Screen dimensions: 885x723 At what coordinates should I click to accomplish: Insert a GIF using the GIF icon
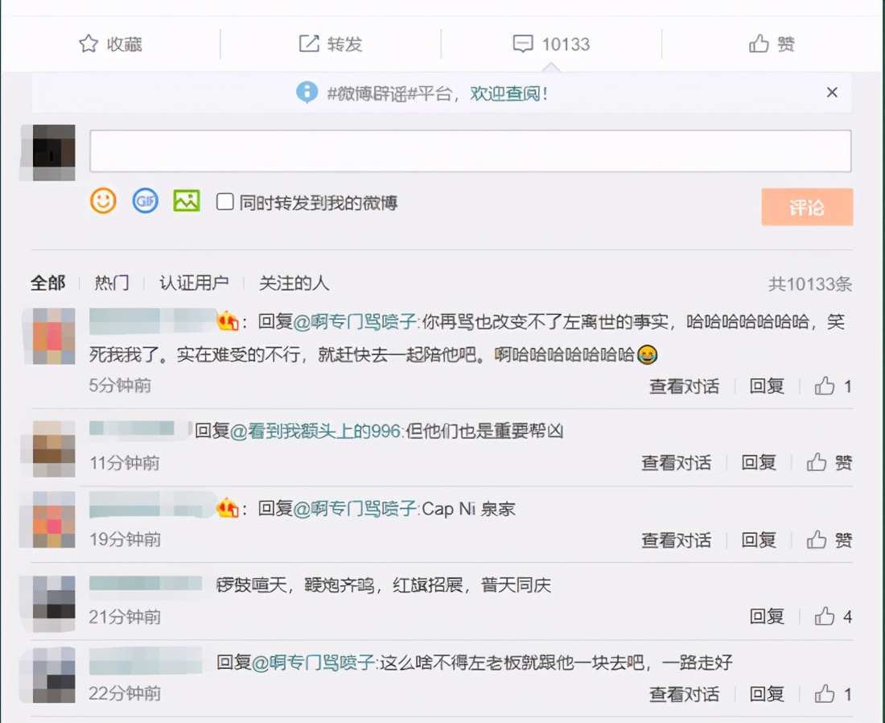click(145, 200)
